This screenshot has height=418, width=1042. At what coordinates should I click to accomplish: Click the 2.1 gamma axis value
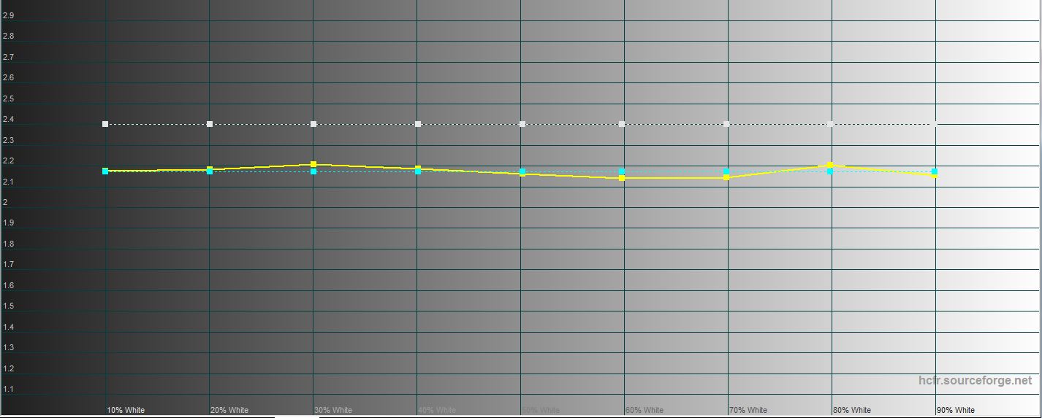pyautogui.click(x=8, y=181)
